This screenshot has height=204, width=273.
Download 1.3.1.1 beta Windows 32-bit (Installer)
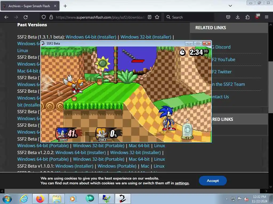pos(146,37)
